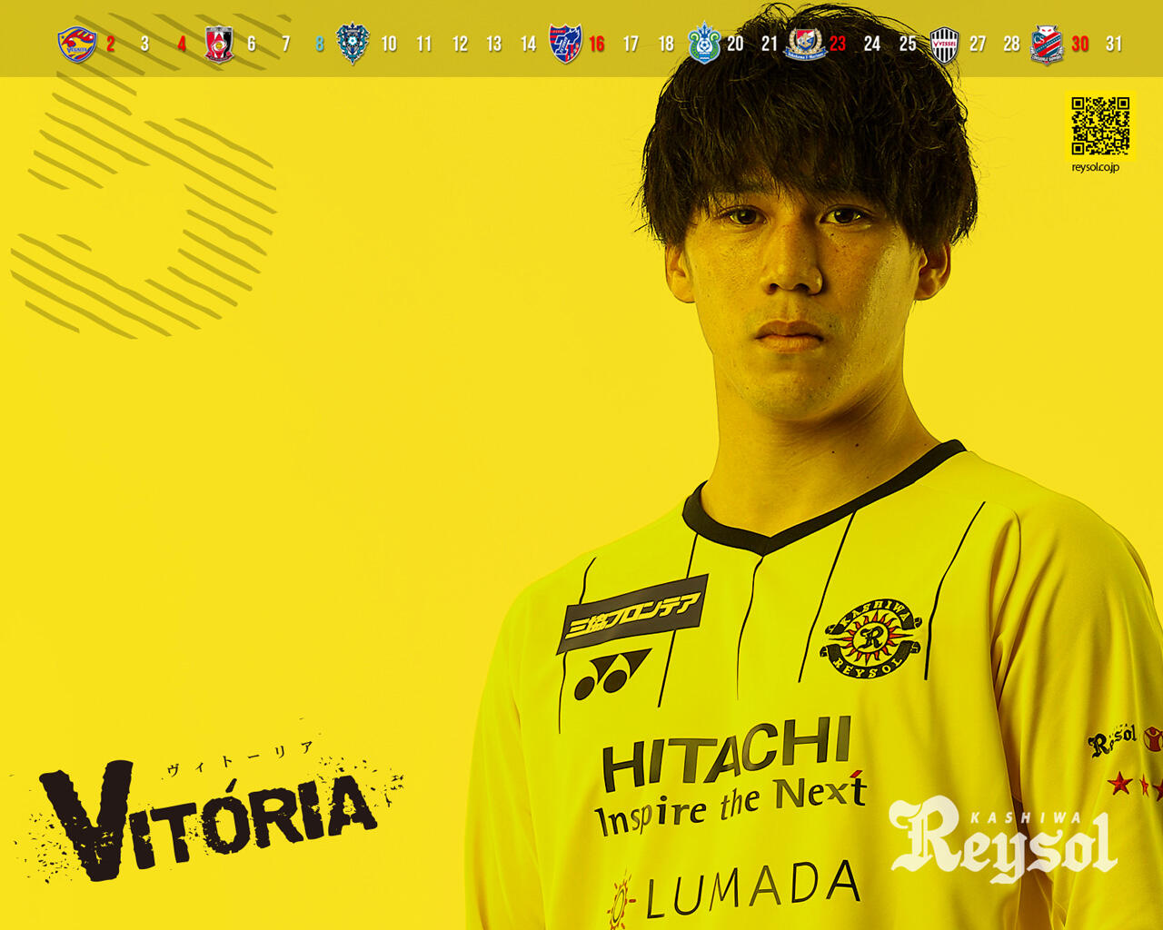Viewport: 1163px width, 930px height.
Task: Click the QR code in the corner
Action: (x=1100, y=125)
